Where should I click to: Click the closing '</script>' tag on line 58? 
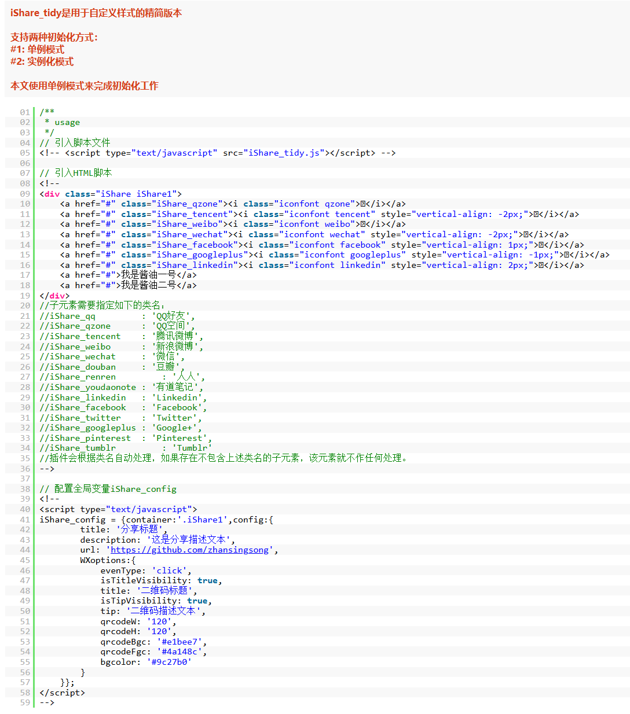point(62,693)
